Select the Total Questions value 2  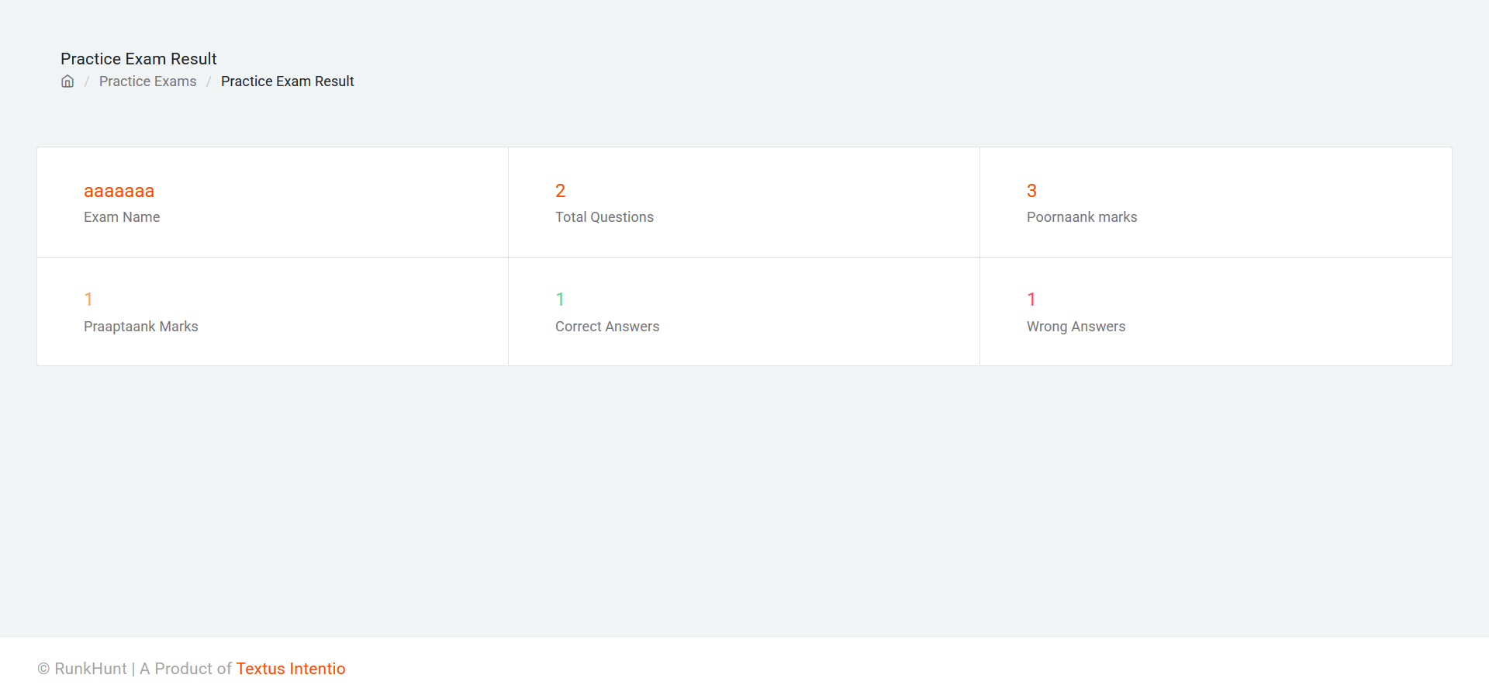tap(560, 191)
